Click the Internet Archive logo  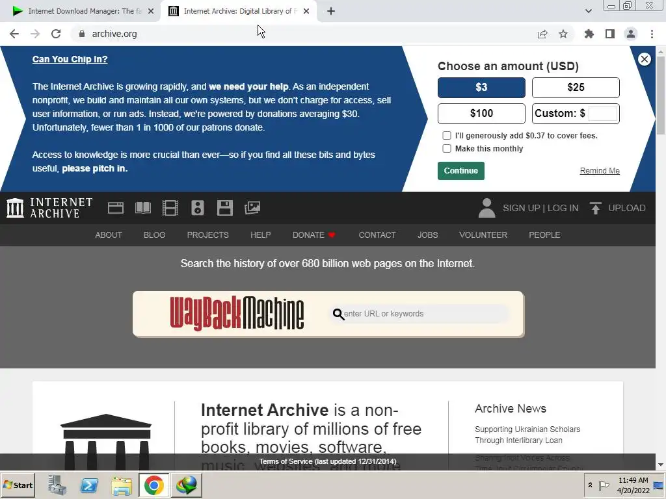[49, 208]
